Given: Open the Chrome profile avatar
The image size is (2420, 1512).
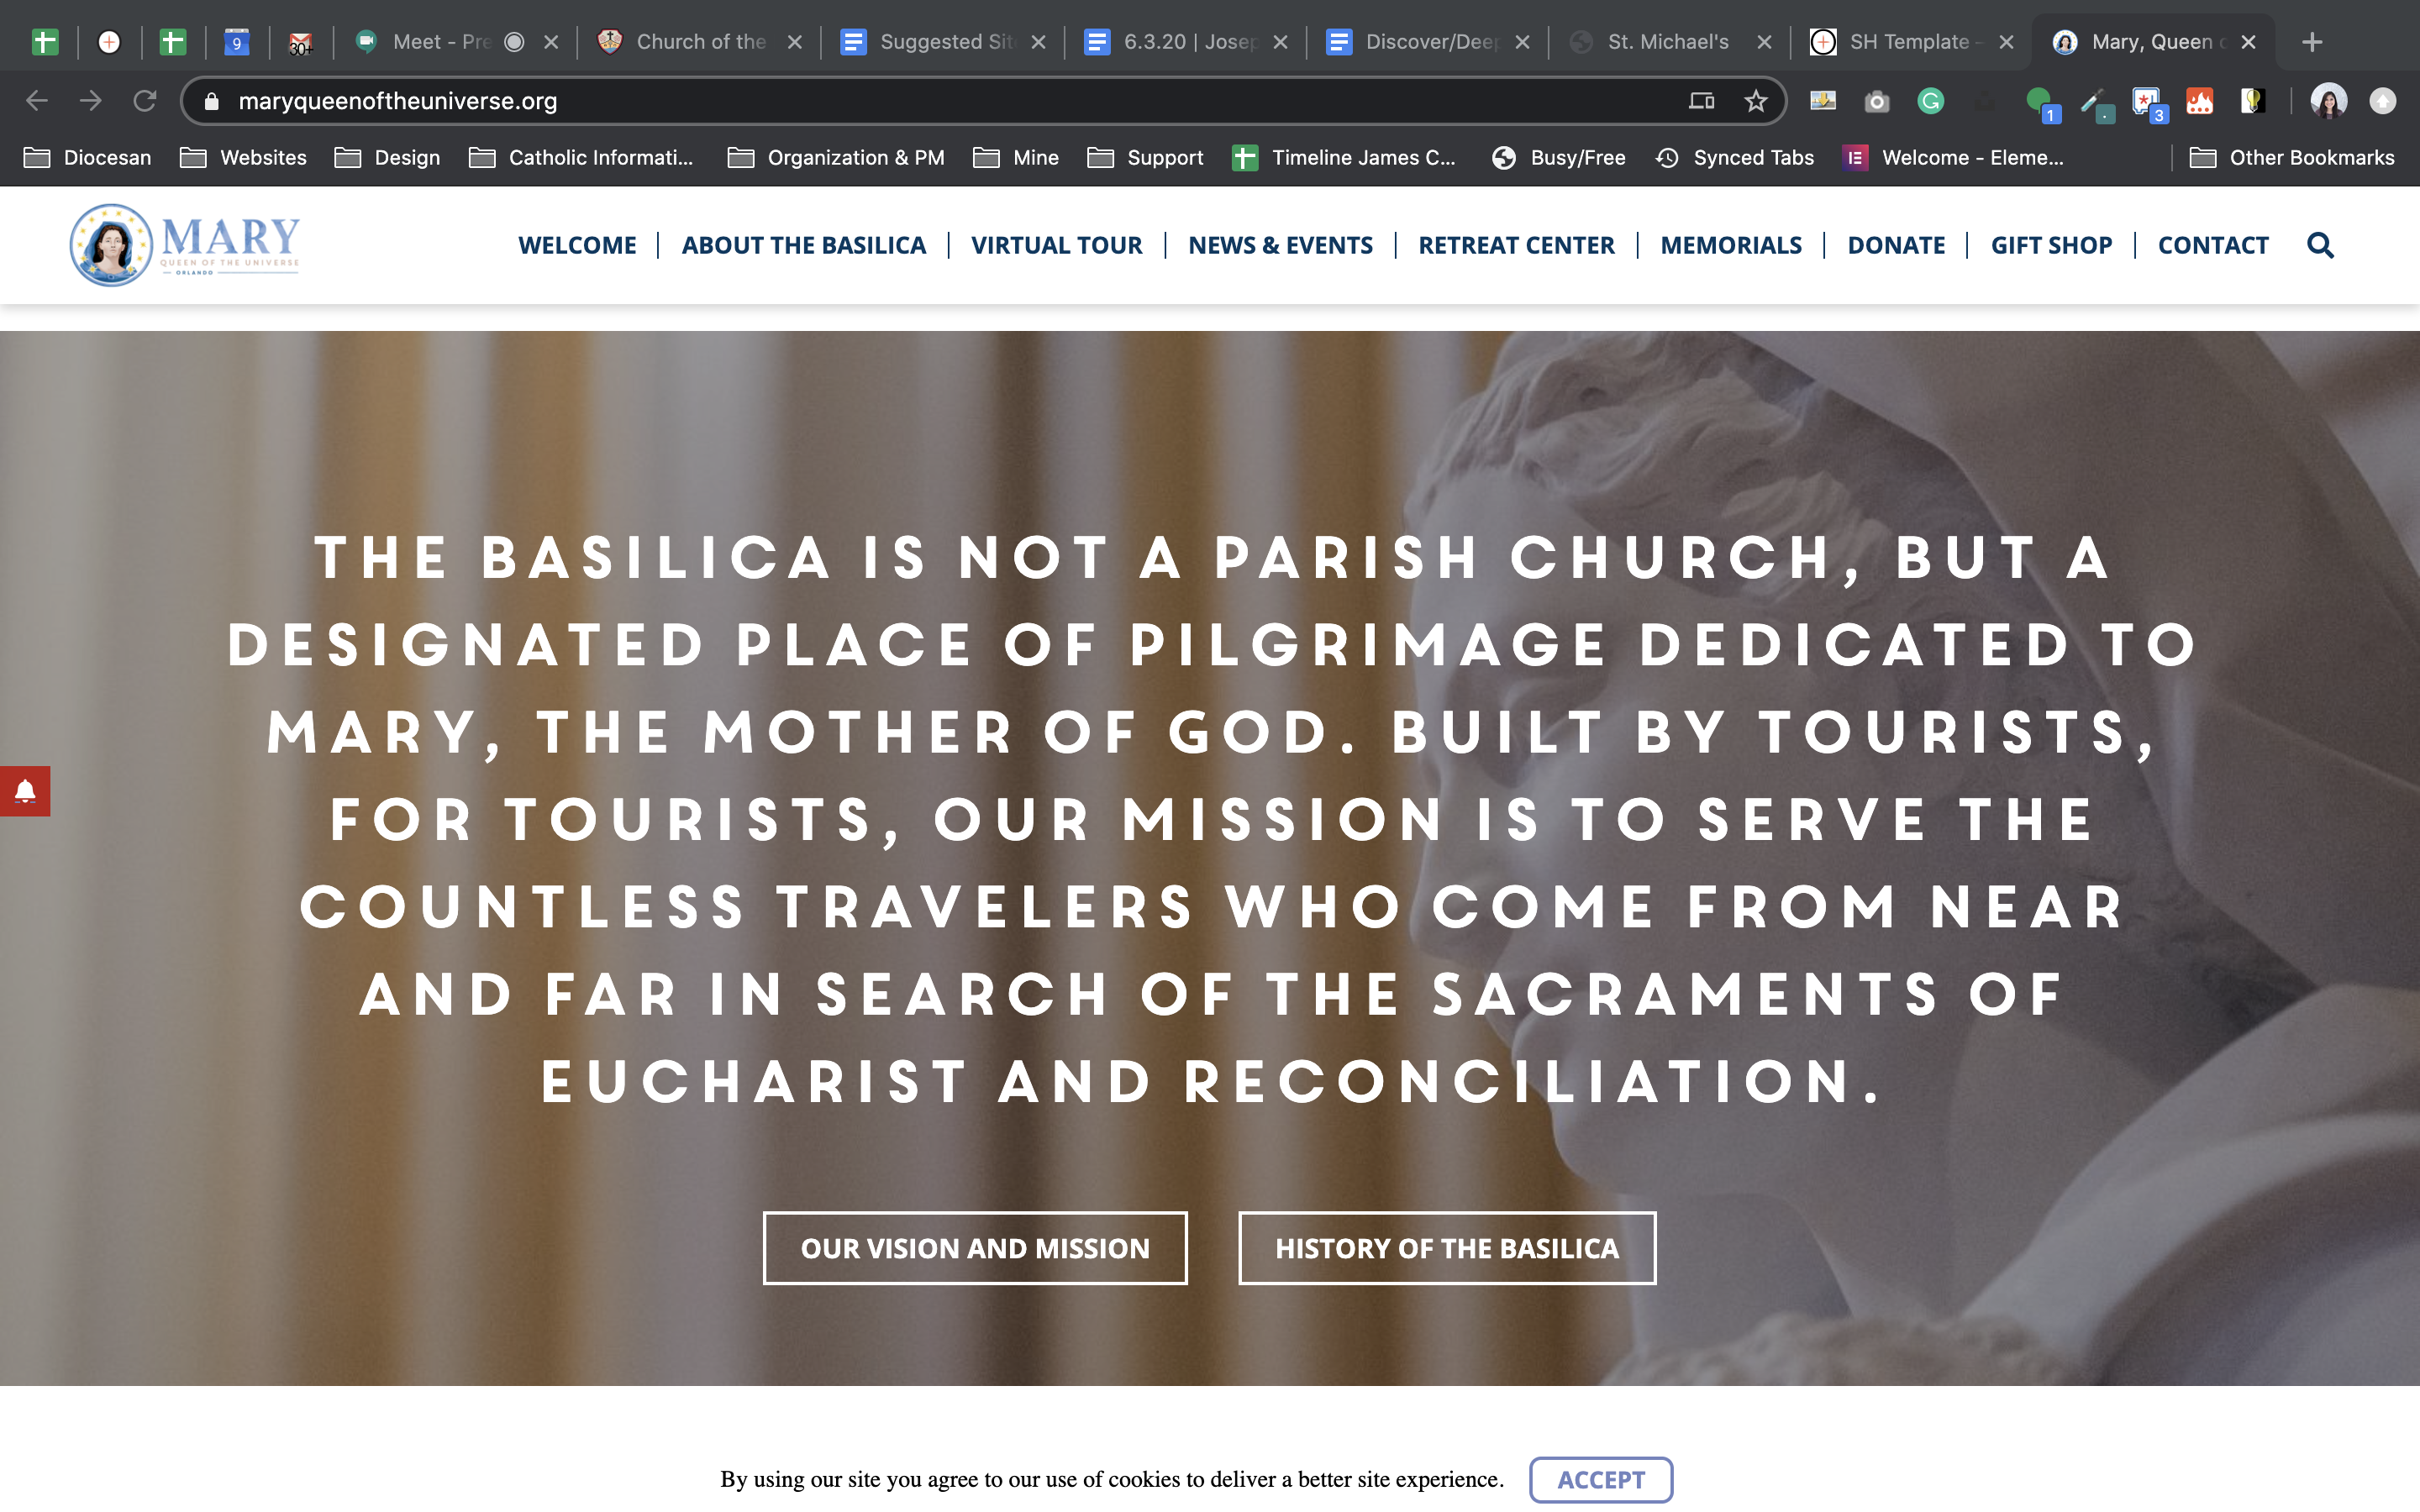Looking at the screenshot, I should pyautogui.click(x=2328, y=101).
